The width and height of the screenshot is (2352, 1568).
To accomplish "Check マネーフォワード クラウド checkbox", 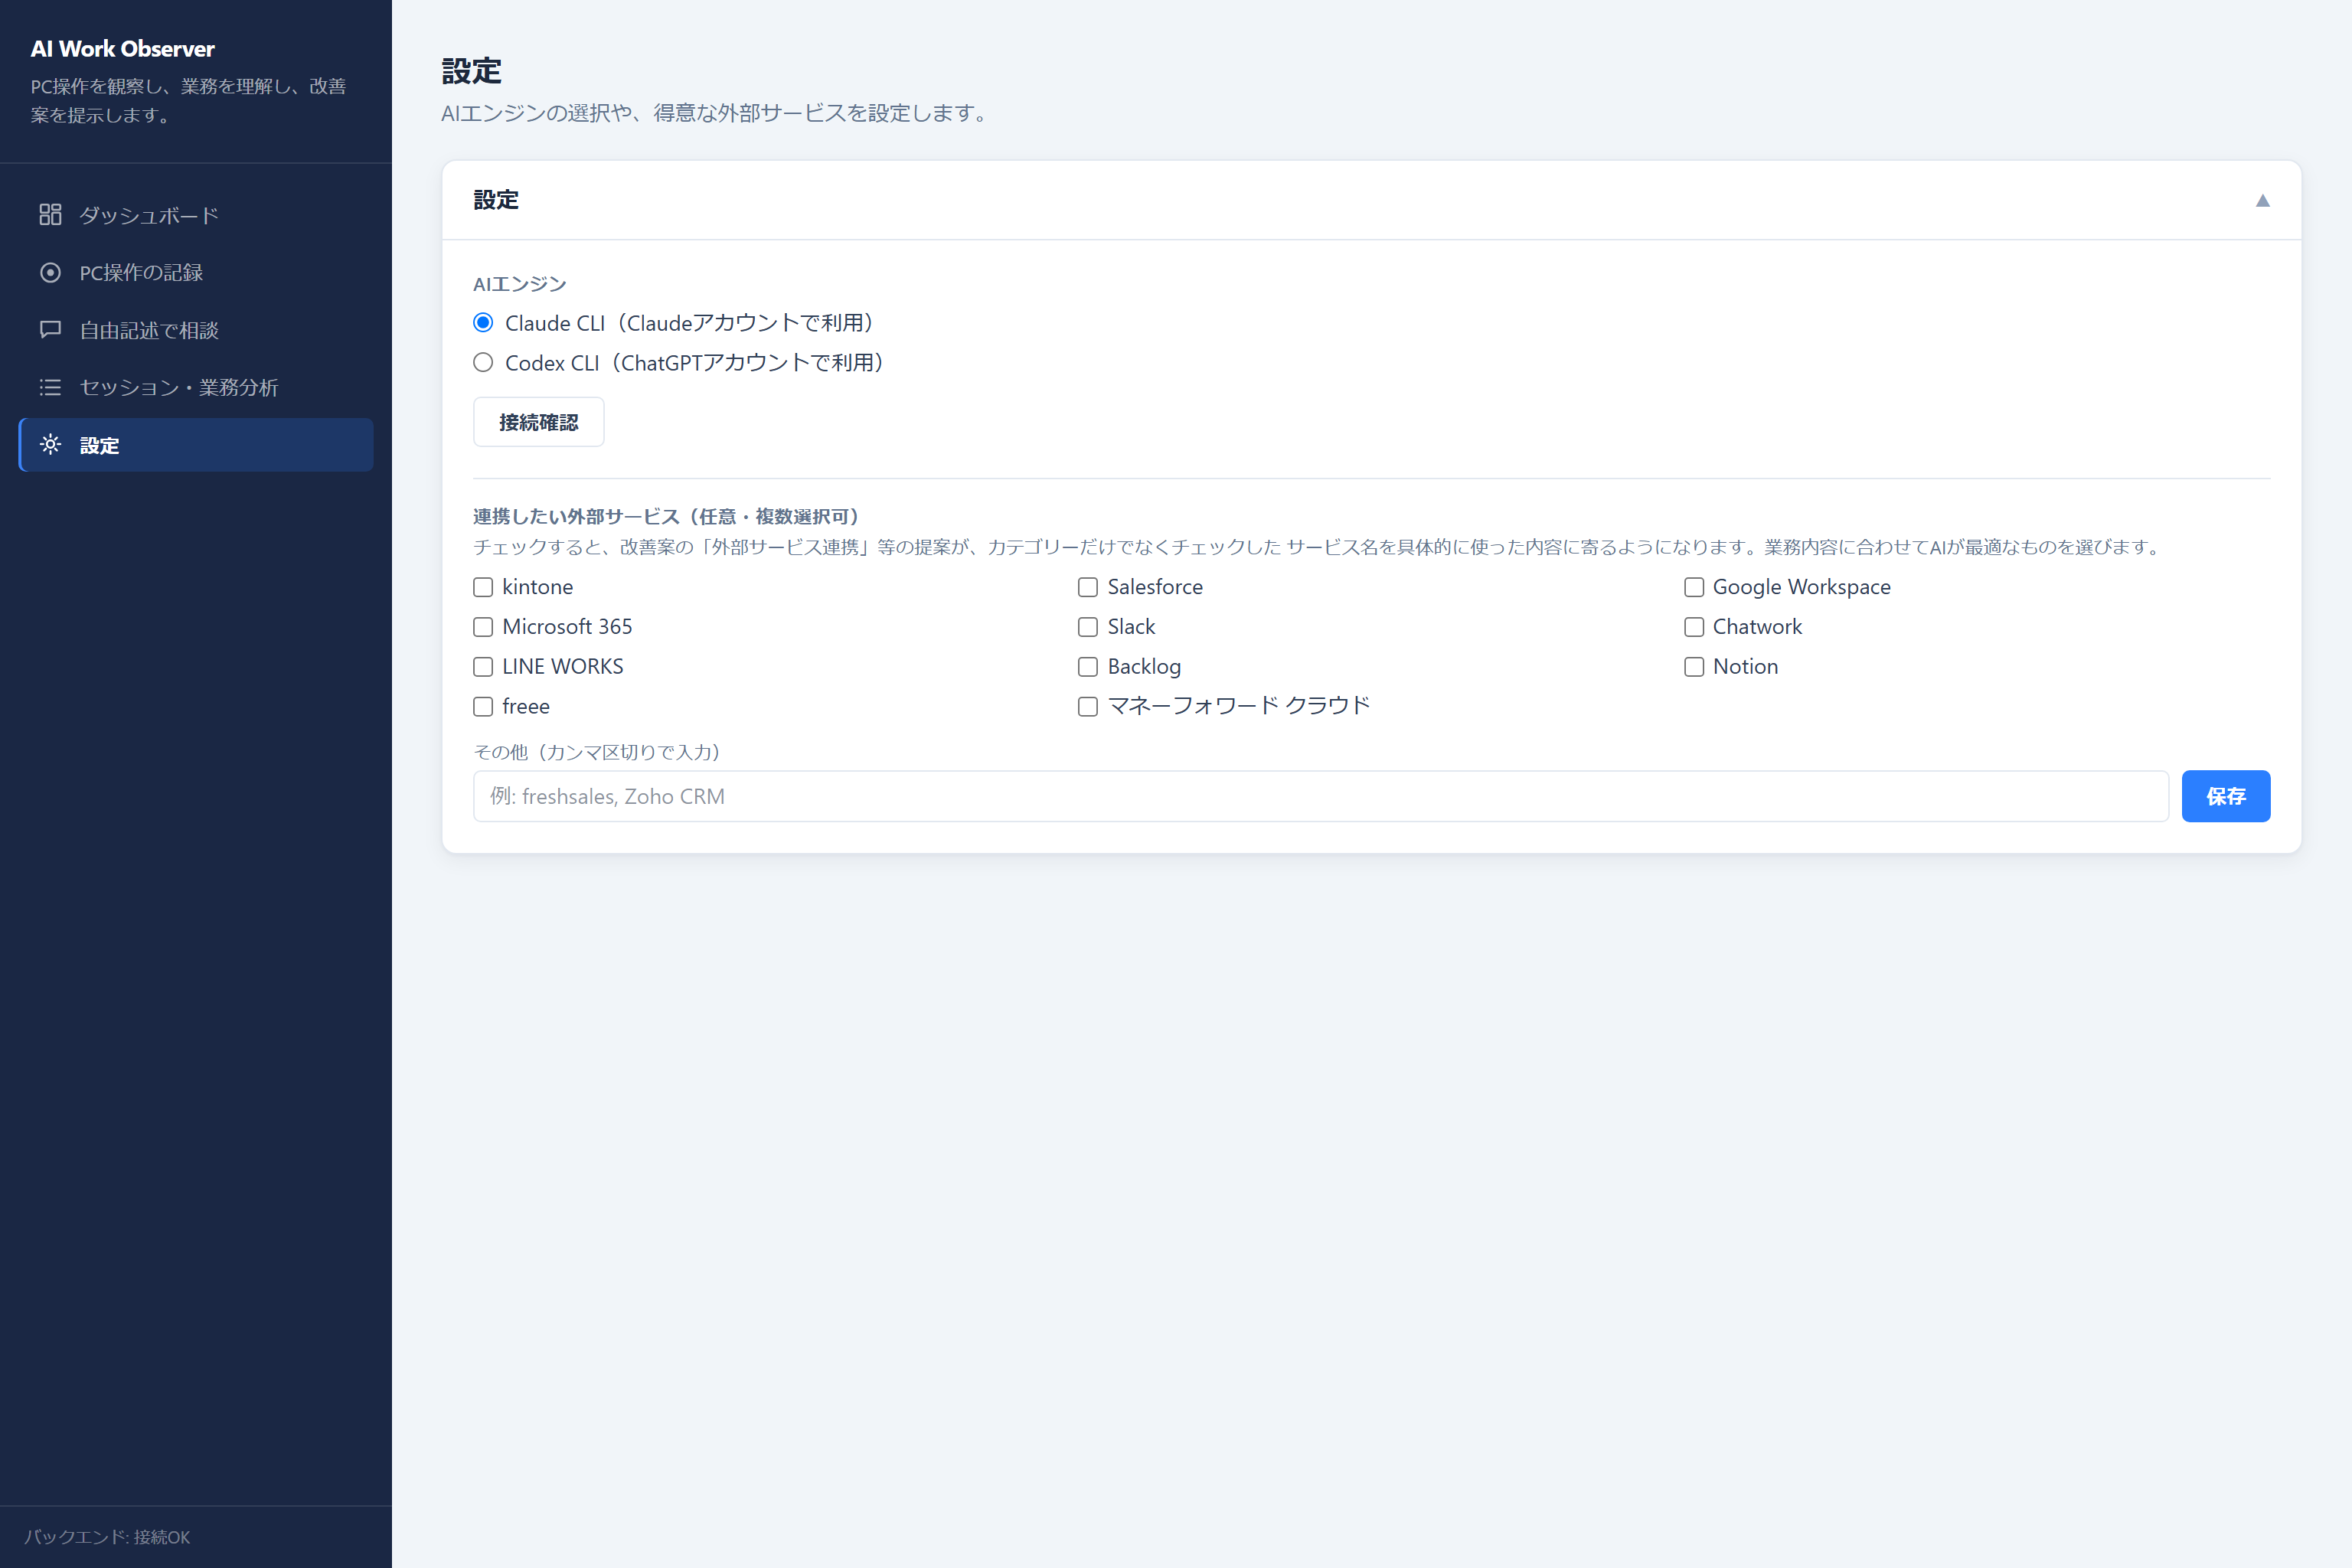I will click(x=1088, y=707).
